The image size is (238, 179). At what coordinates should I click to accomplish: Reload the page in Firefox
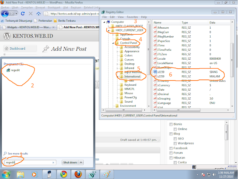23,13
